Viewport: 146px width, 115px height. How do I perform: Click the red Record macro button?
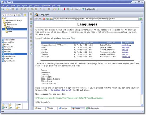point(64,9)
